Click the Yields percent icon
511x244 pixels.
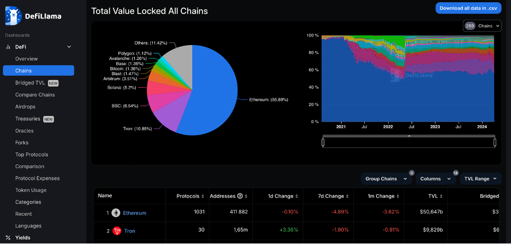coord(8,237)
